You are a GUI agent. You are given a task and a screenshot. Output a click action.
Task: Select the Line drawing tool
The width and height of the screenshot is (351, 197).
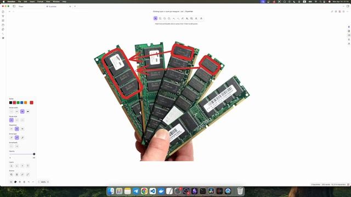pos(178,18)
